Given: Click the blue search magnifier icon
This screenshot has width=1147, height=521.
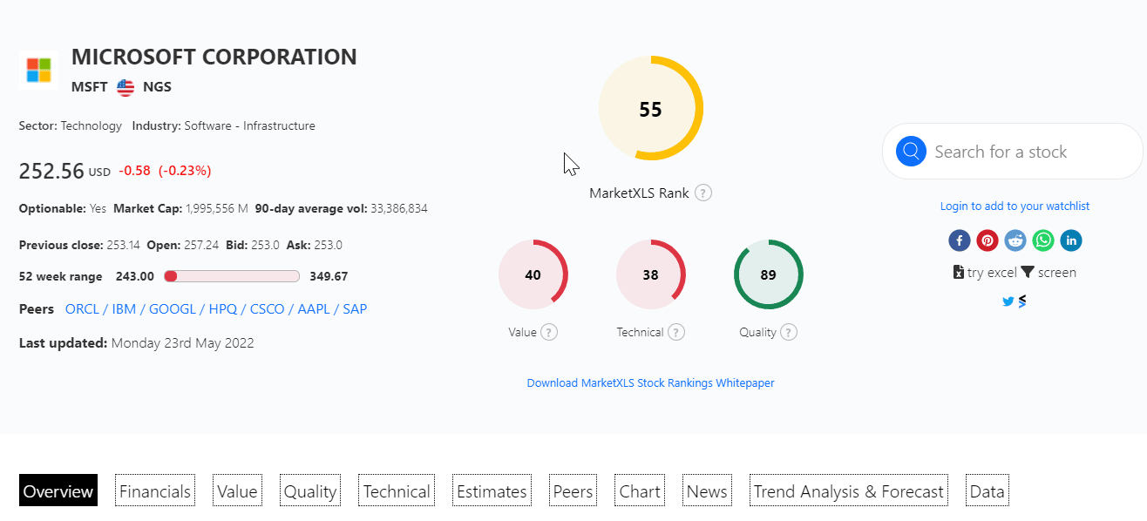Looking at the screenshot, I should coord(911,152).
